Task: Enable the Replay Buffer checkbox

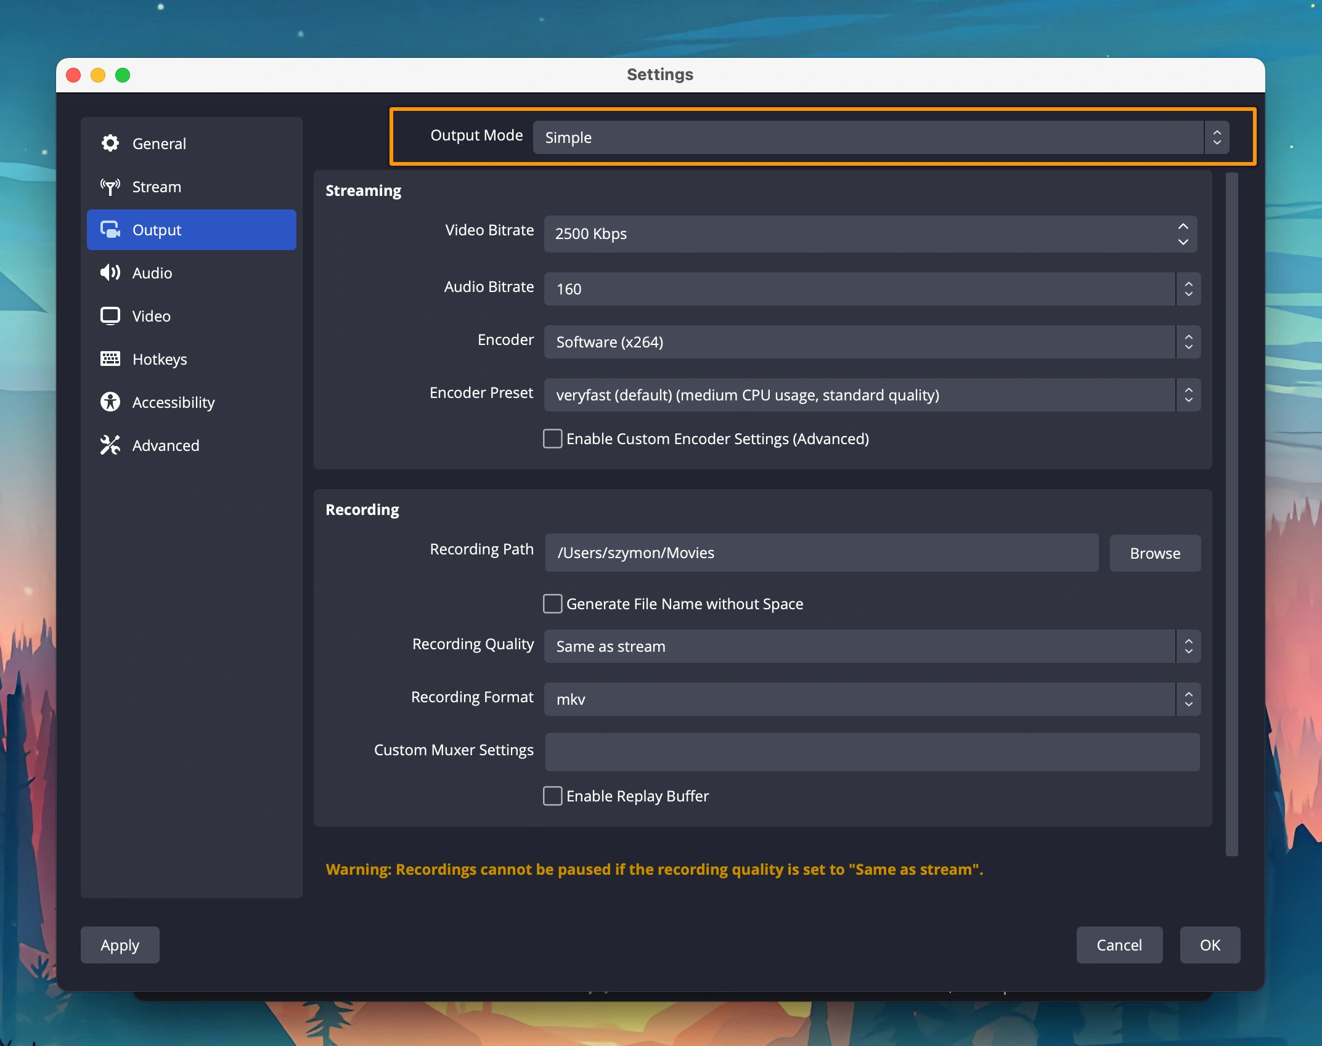Action: [x=552, y=796]
